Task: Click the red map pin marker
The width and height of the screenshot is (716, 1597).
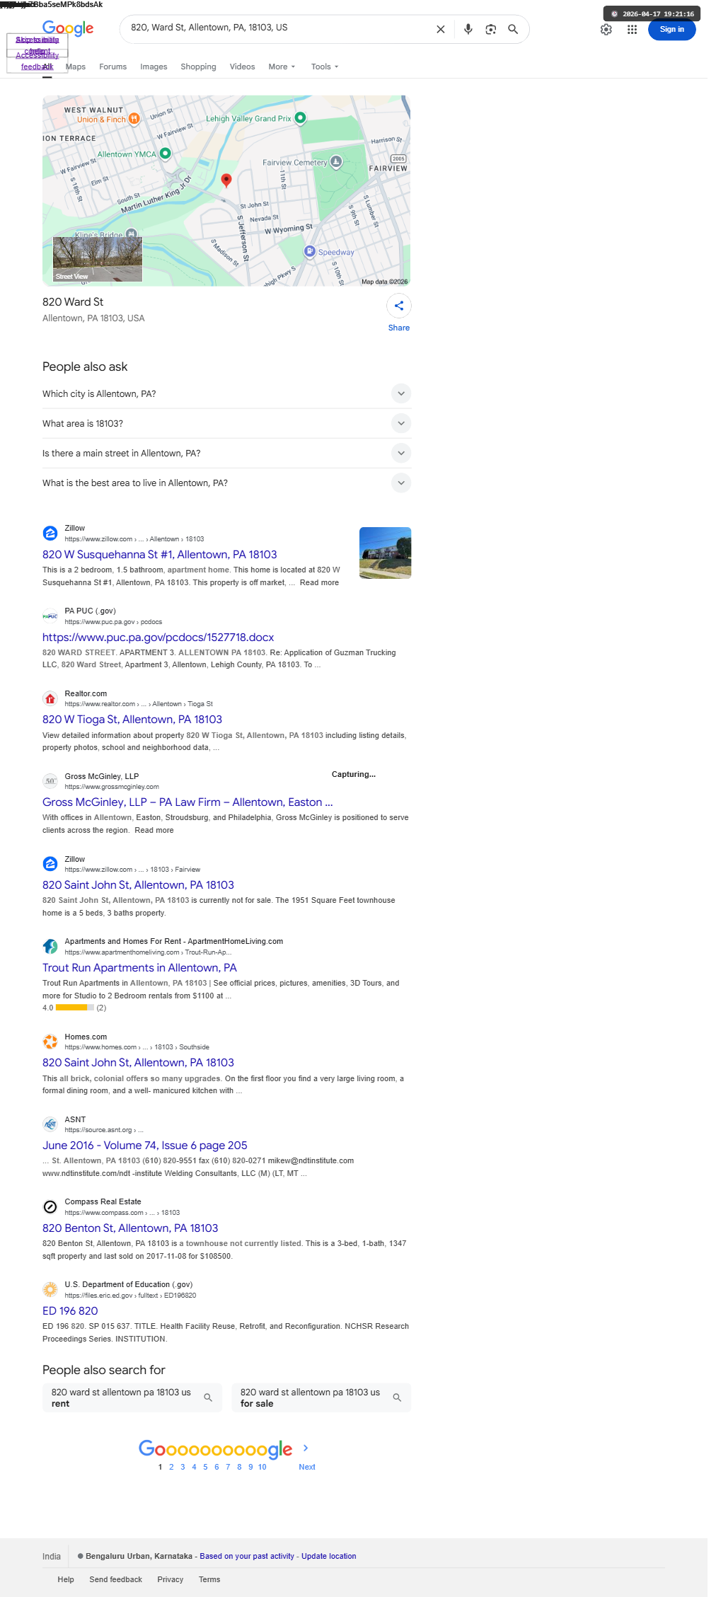Action: [x=226, y=180]
